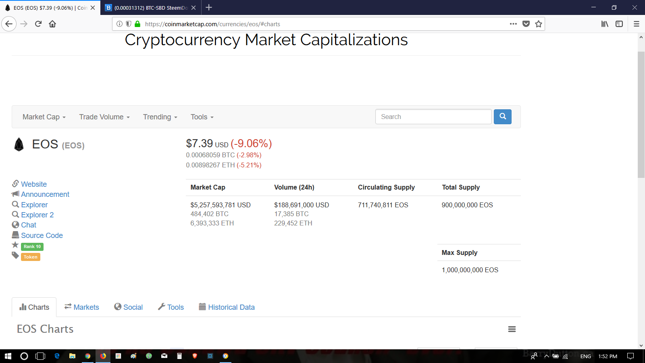Open the Wi-Fi network flyout
The width and height of the screenshot is (645, 363).
click(566, 356)
